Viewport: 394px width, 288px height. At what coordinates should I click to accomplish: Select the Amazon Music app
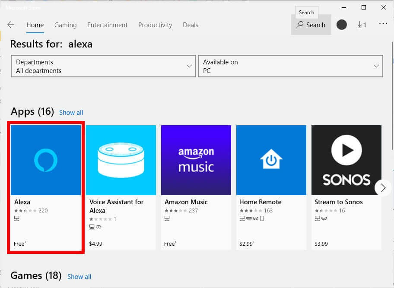(x=196, y=160)
